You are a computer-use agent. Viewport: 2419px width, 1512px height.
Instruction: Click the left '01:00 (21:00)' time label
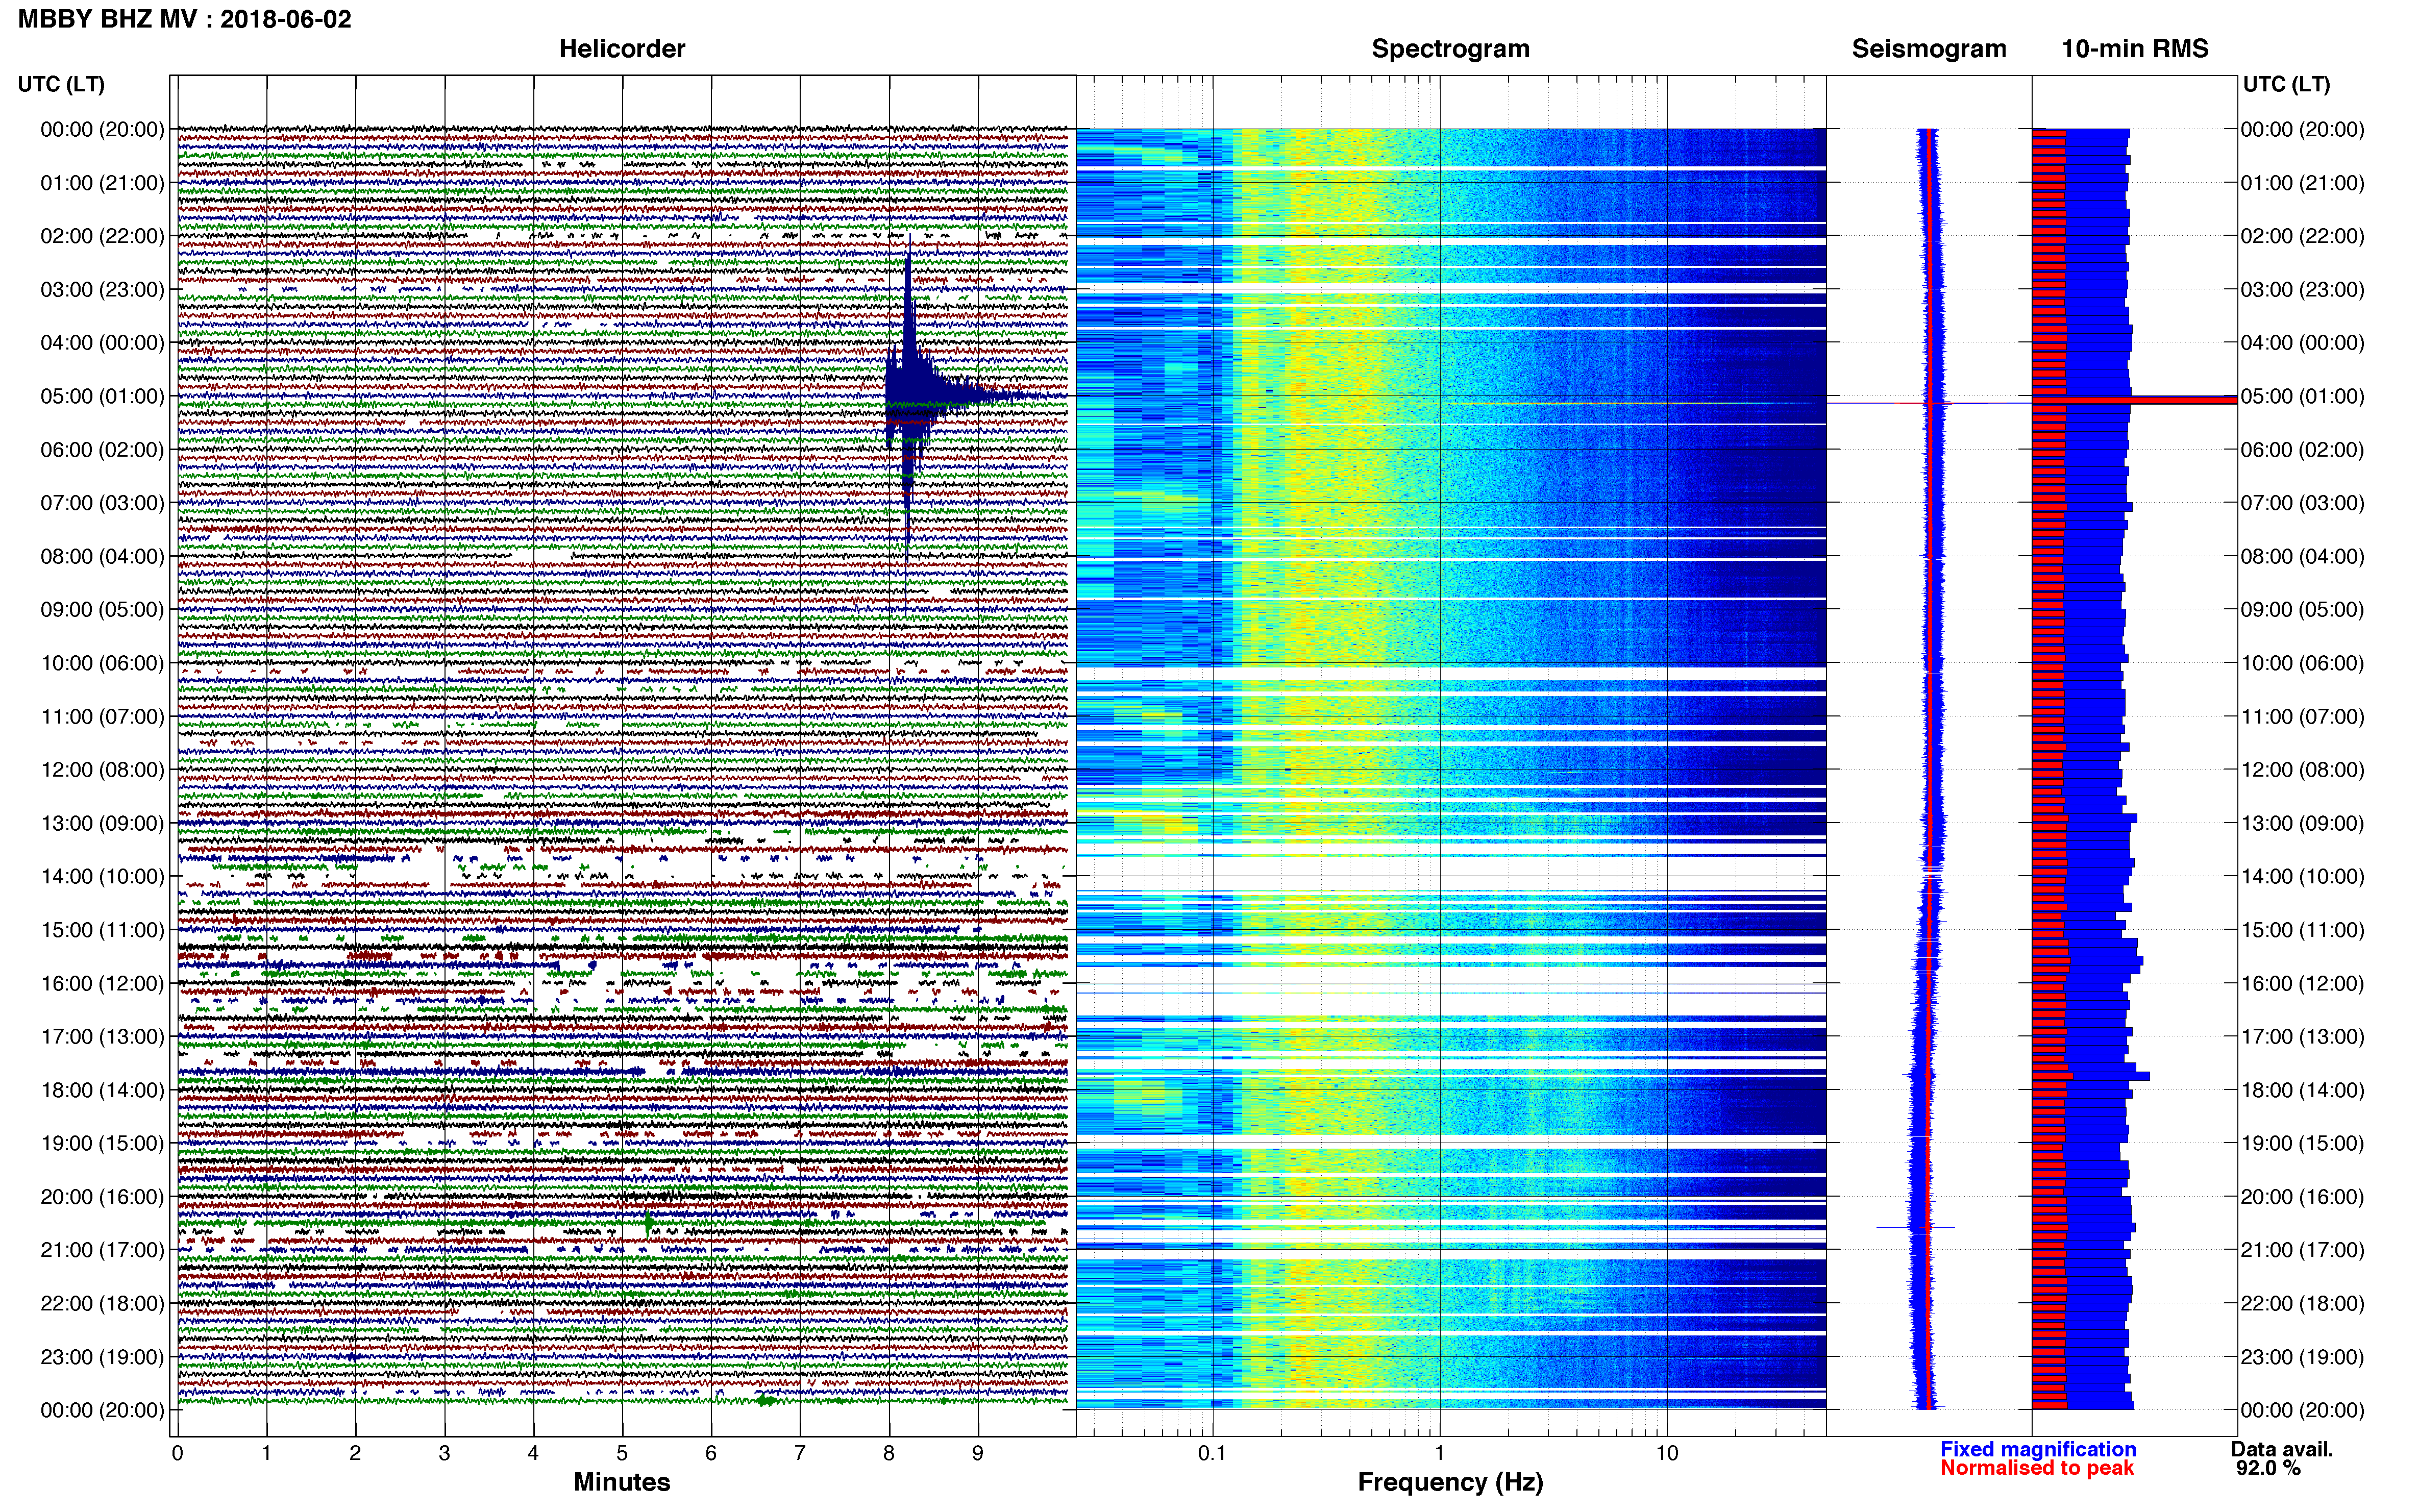[x=102, y=183]
